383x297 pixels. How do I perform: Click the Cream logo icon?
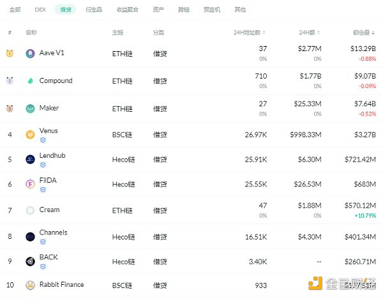coord(30,210)
